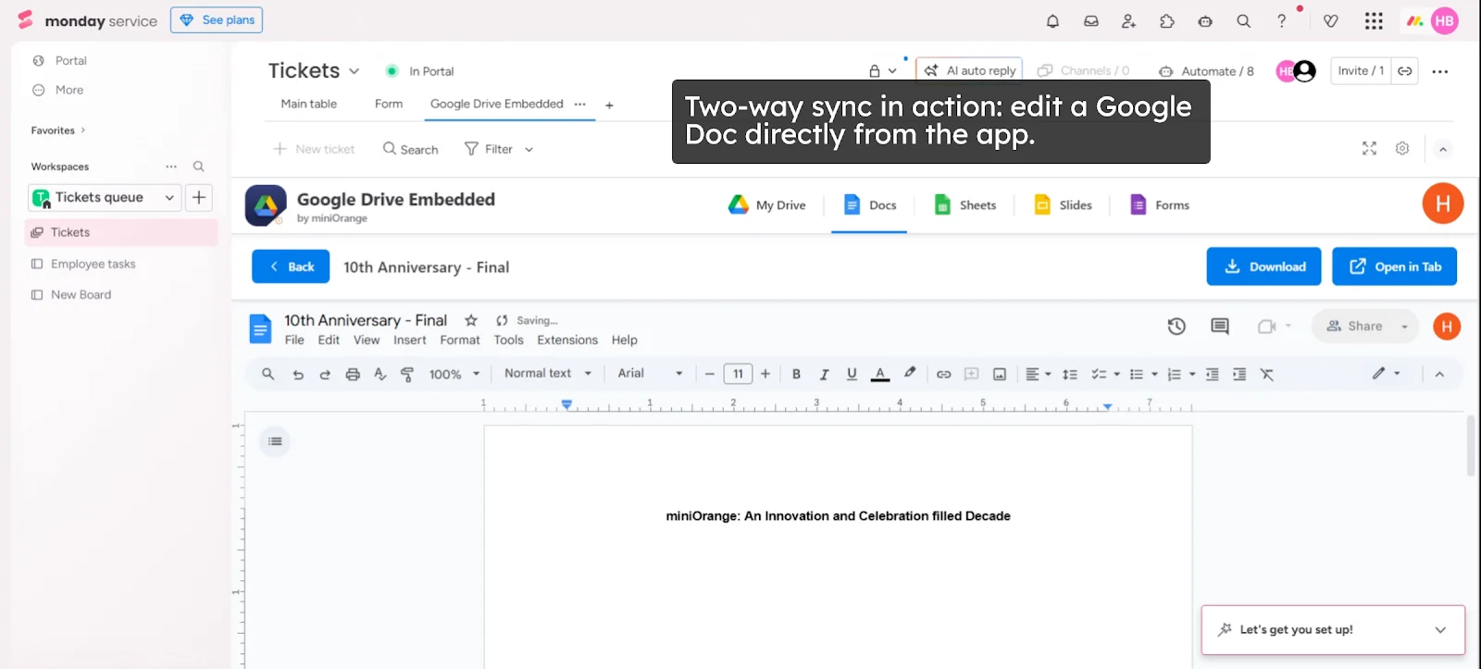Switch to the Main table tab
The width and height of the screenshot is (1481, 669).
[x=309, y=105]
